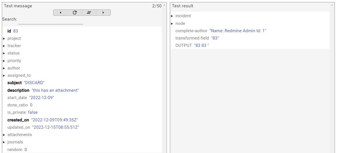The height and width of the screenshot is (153, 338).
Task: Click the list lines icon in toolbar
Action: [x=89, y=13]
